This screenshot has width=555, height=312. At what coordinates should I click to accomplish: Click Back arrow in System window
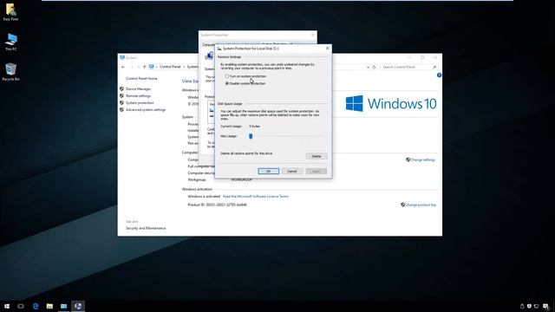(x=123, y=67)
